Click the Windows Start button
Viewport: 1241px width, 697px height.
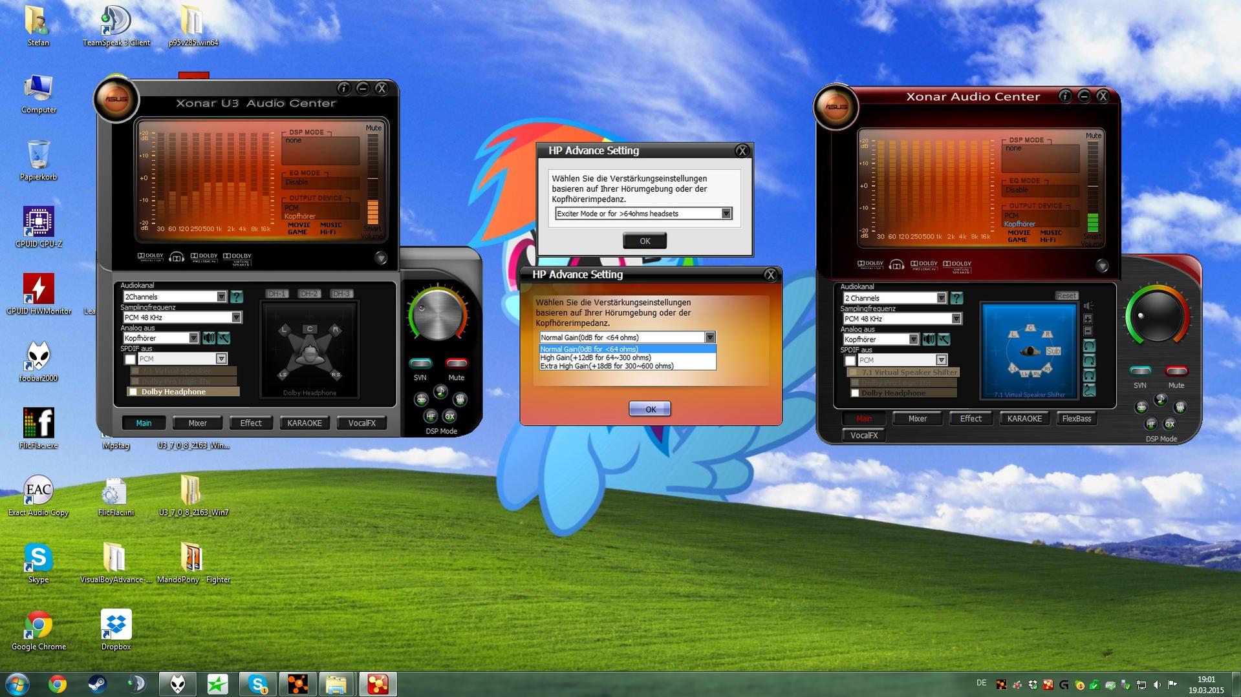(x=17, y=684)
